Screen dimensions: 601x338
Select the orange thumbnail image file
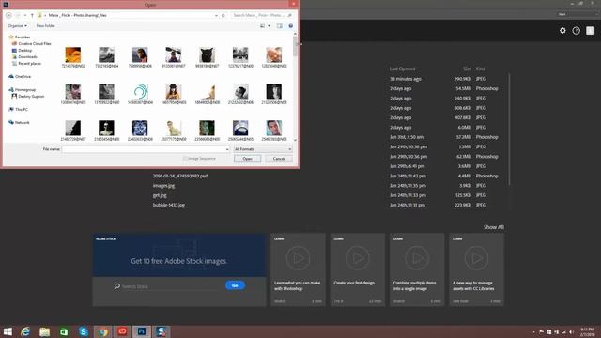[73, 57]
